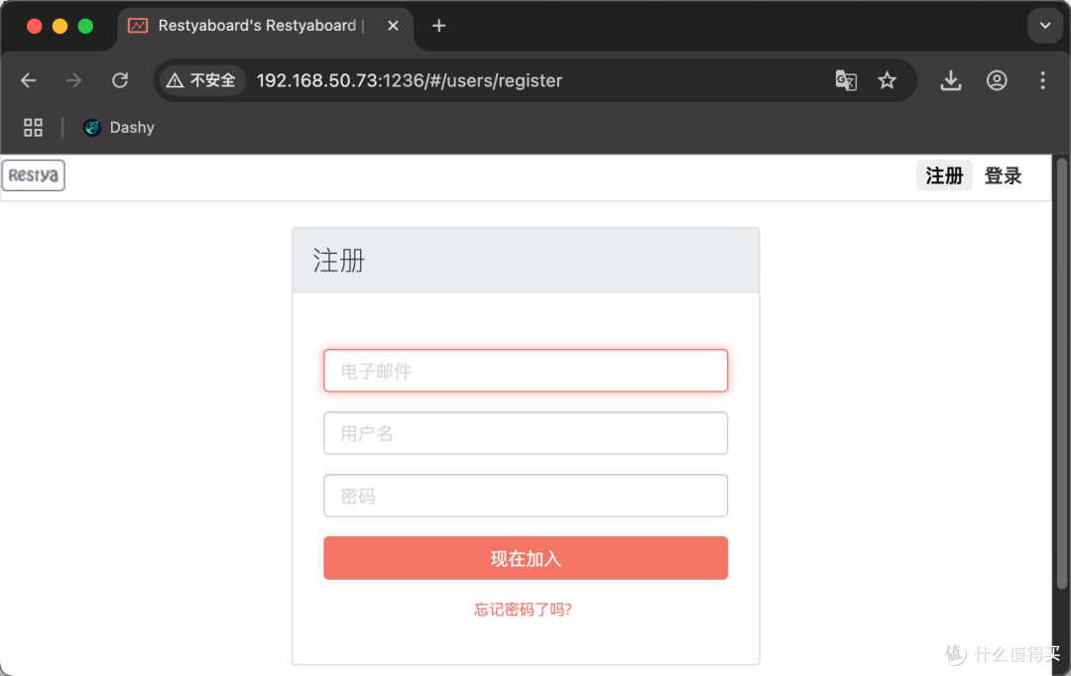The image size is (1071, 676).
Task: Reload the page with the refresh icon
Action: coord(120,80)
